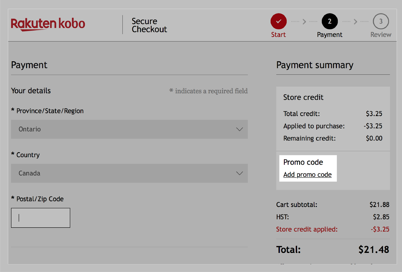
Task: Click the Secure Checkout header text
Action: 149,25
